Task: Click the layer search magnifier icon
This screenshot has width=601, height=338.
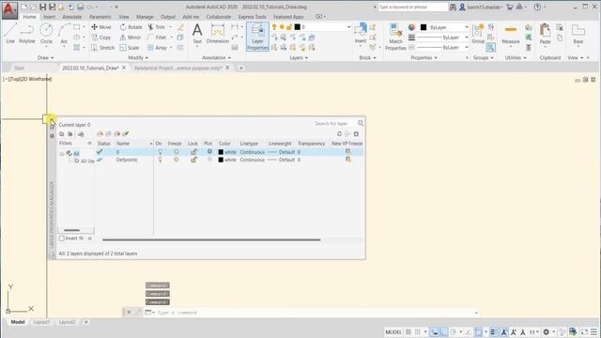Action: [x=361, y=123]
